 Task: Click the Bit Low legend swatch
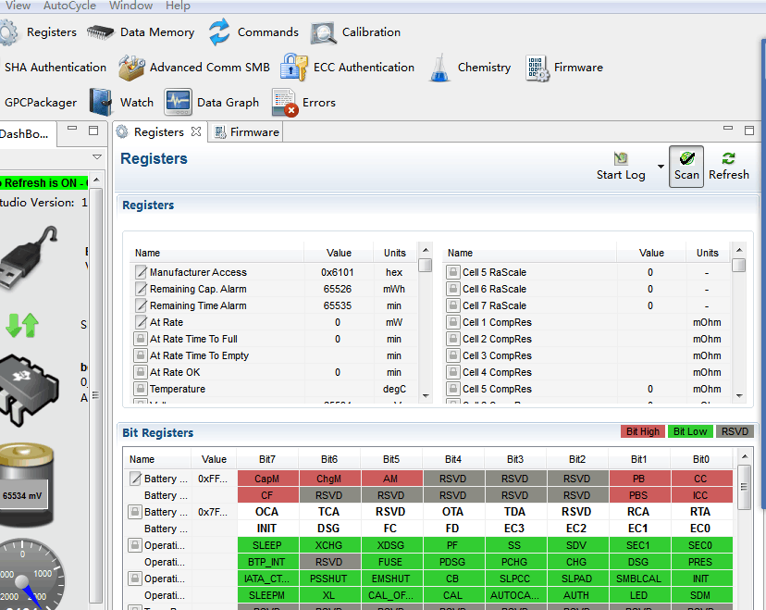[x=690, y=431]
